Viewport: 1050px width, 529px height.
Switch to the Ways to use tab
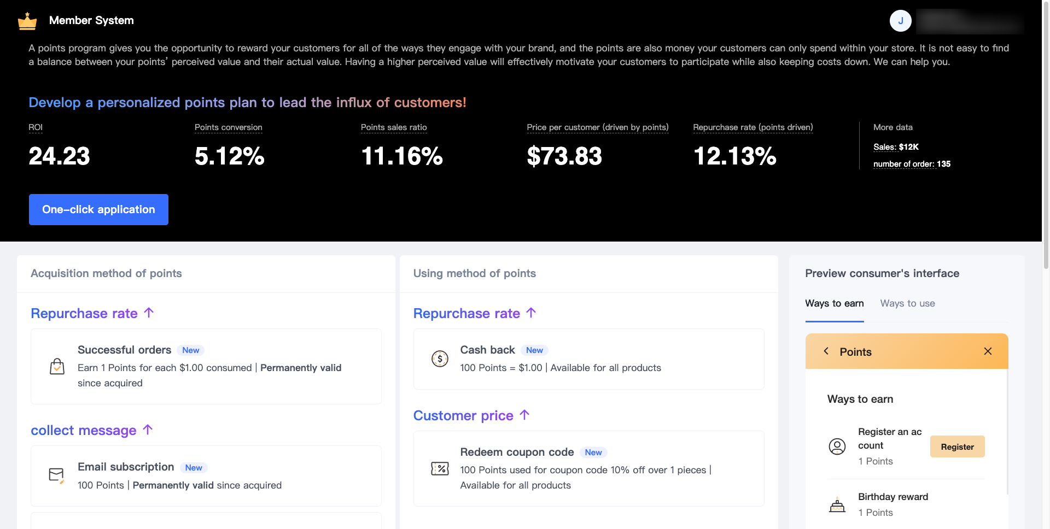coord(907,303)
